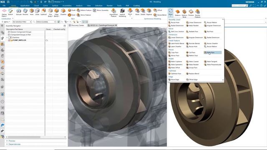
Task: Select the Emboss tool
Action: coord(178,13)
